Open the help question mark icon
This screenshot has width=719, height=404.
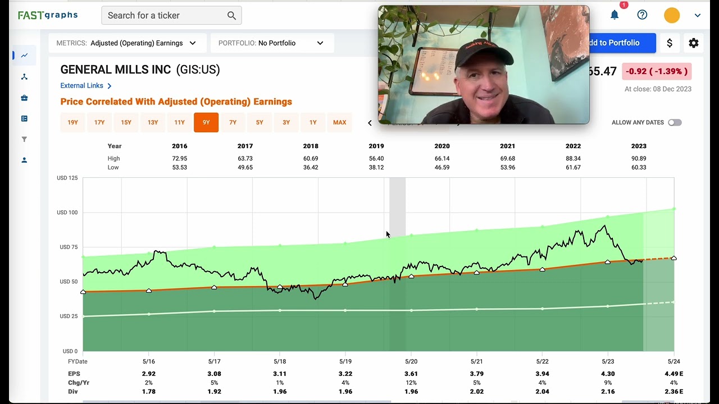tap(642, 15)
